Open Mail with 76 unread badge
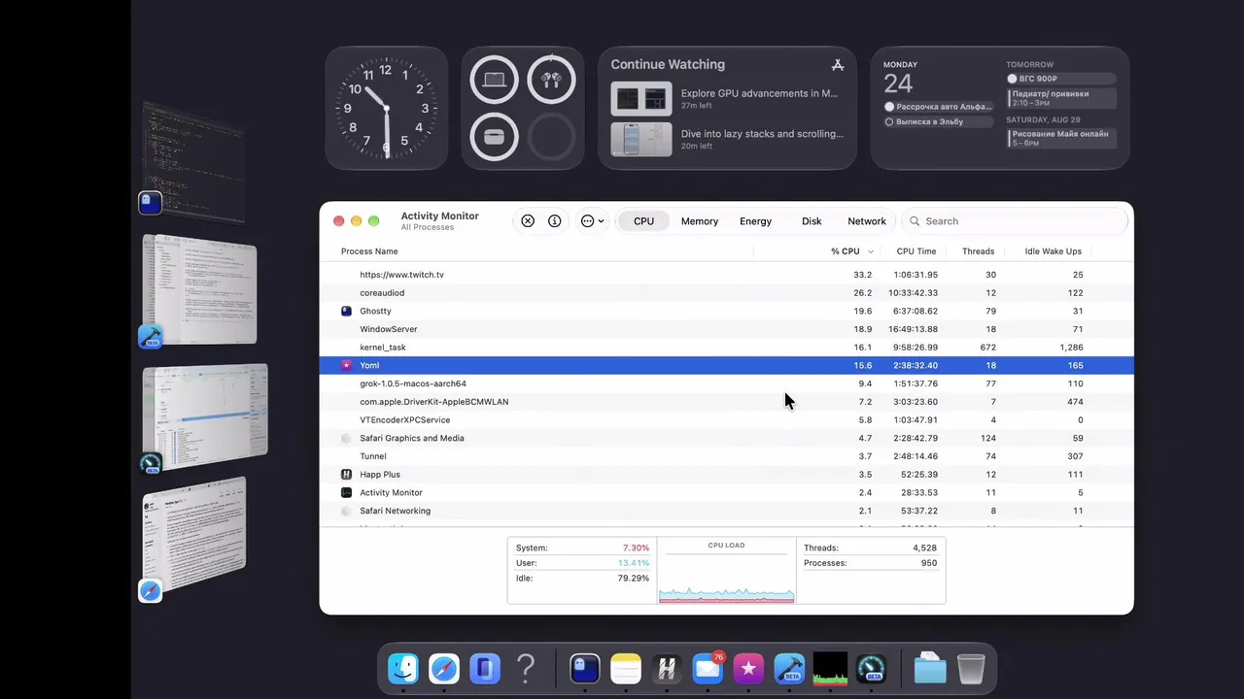Viewport: 1244px width, 699px height. [x=708, y=669]
